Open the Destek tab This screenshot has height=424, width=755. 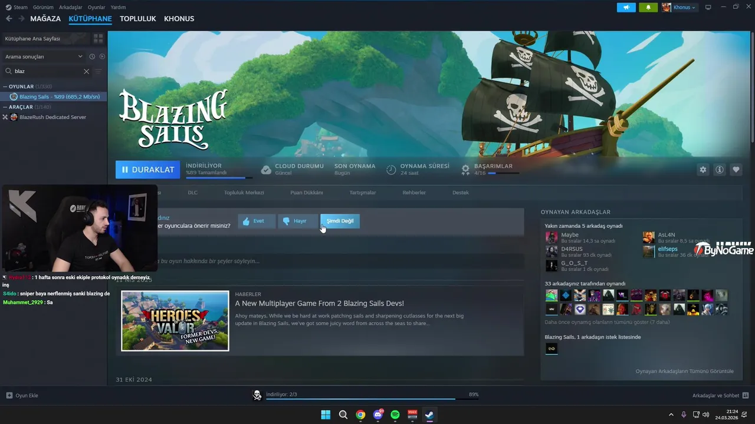tap(461, 193)
